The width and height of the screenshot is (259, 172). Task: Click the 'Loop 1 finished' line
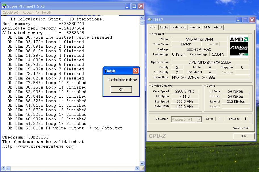[46, 42]
